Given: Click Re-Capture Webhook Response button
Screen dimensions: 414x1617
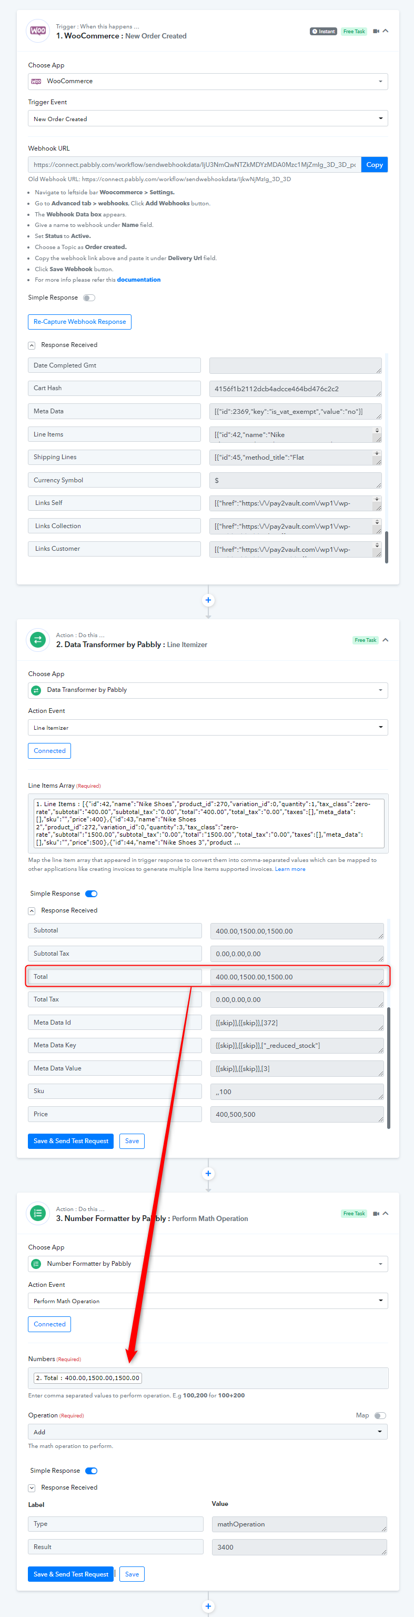Looking at the screenshot, I should point(79,322).
